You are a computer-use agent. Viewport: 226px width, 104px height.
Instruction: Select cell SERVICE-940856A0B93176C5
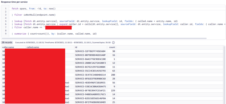click(90, 94)
